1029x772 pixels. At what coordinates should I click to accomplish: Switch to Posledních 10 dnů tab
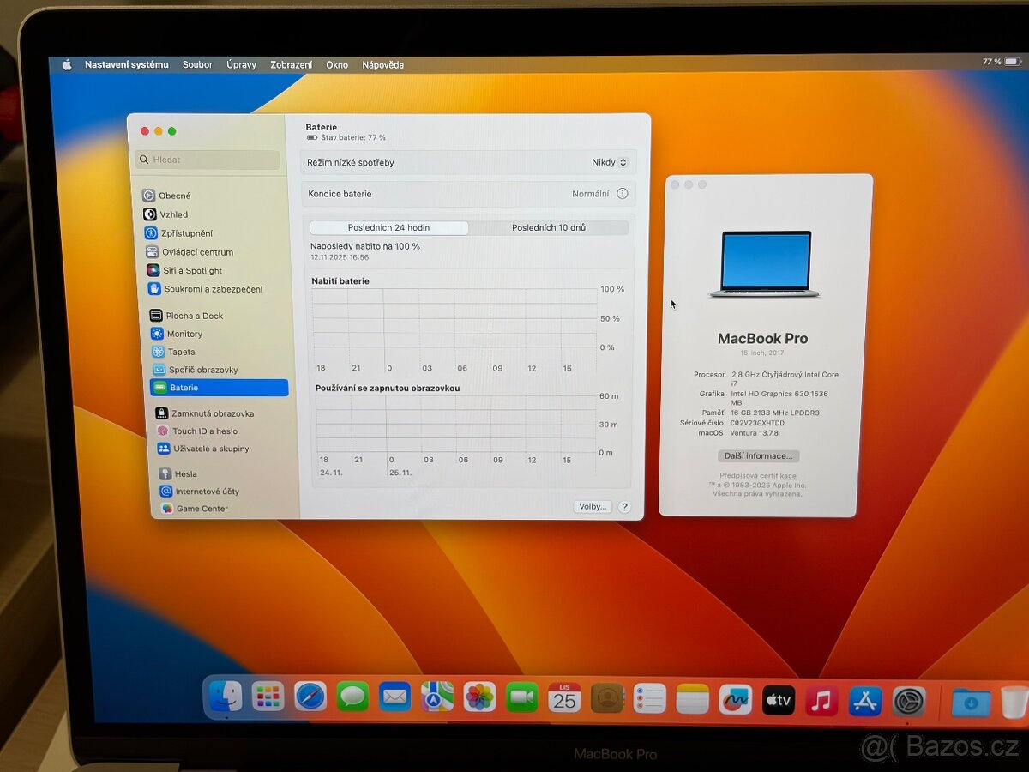[x=549, y=227]
